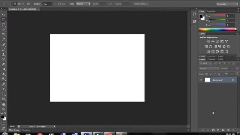
Task: Switch to the Swatches tab
Action: pos(211,11)
